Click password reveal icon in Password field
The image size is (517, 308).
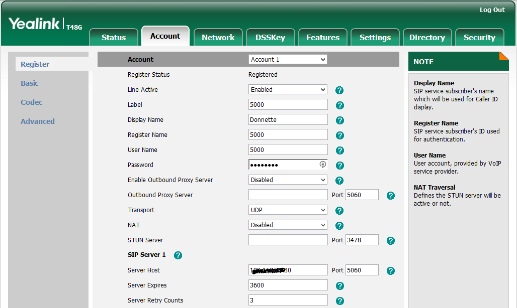click(x=323, y=165)
